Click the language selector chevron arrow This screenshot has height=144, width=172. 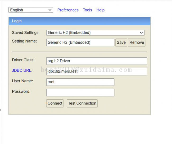pos(50,10)
